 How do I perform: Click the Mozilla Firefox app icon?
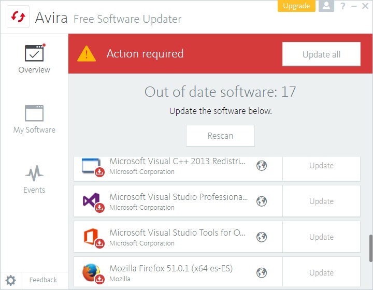93,273
